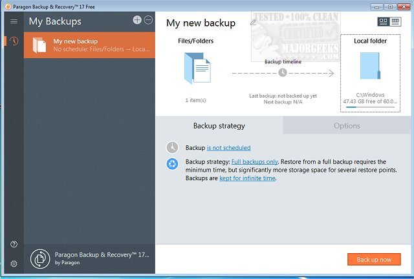Remove backup job with minus icon
The height and width of the screenshot is (279, 414).
pos(148,20)
